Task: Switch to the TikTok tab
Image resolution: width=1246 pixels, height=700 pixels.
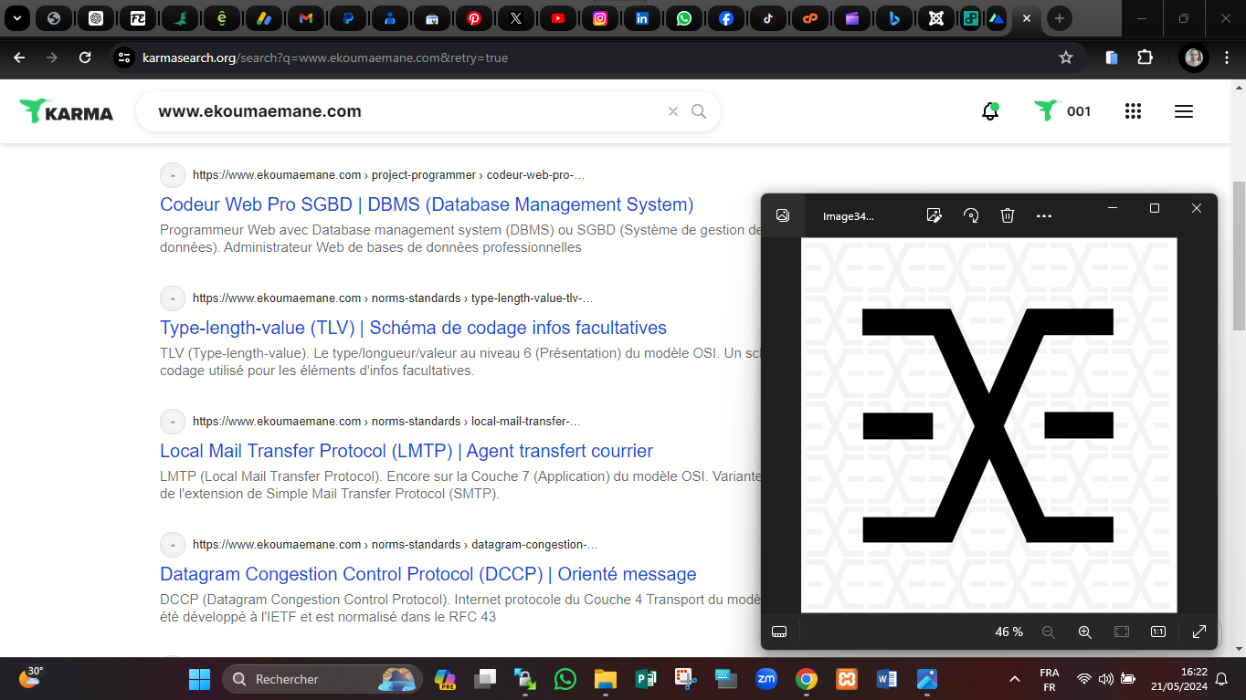Action: click(x=768, y=18)
